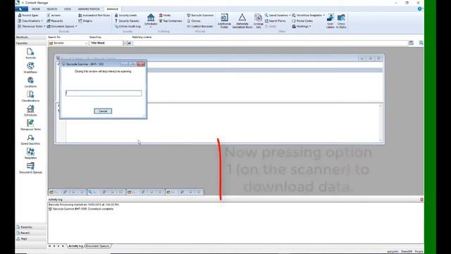Switch to the VIEW ribbon tab
Screen dimensions: 451x254
[x=68, y=9]
